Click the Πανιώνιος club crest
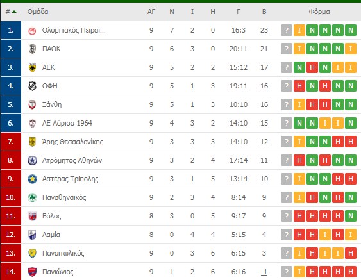The height and width of the screenshot is (280, 361). (32, 272)
